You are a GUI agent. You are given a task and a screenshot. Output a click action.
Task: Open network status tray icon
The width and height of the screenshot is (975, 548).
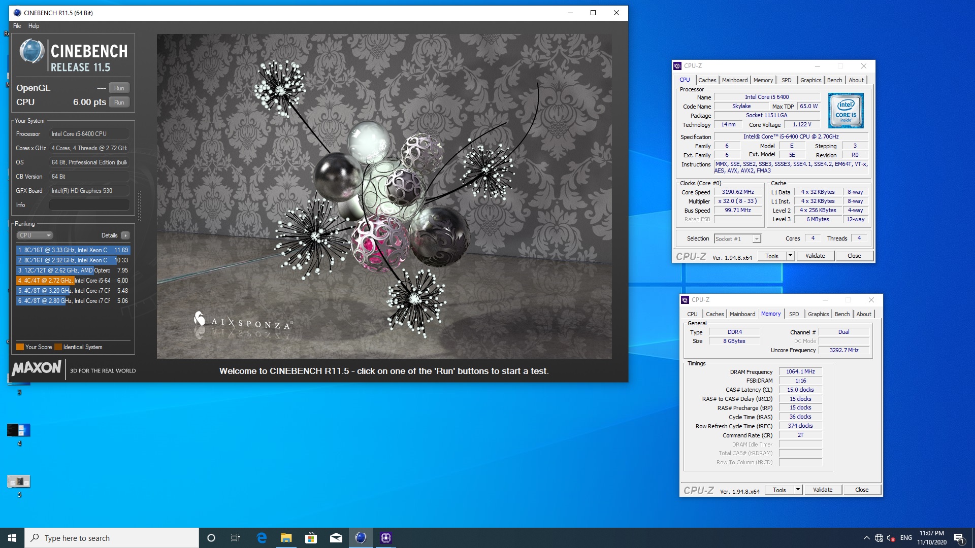pyautogui.click(x=879, y=538)
